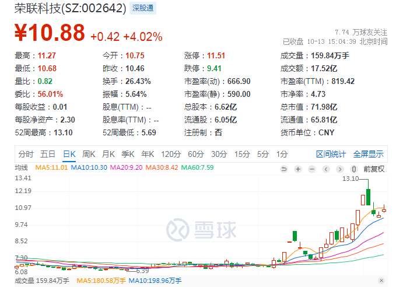This screenshot has height=287, width=396.
Task: Click the tall green candlestick below the 13.10 high
Action: click(368, 197)
